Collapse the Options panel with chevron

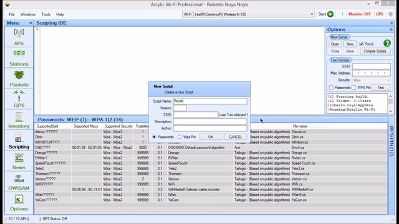point(391,29)
